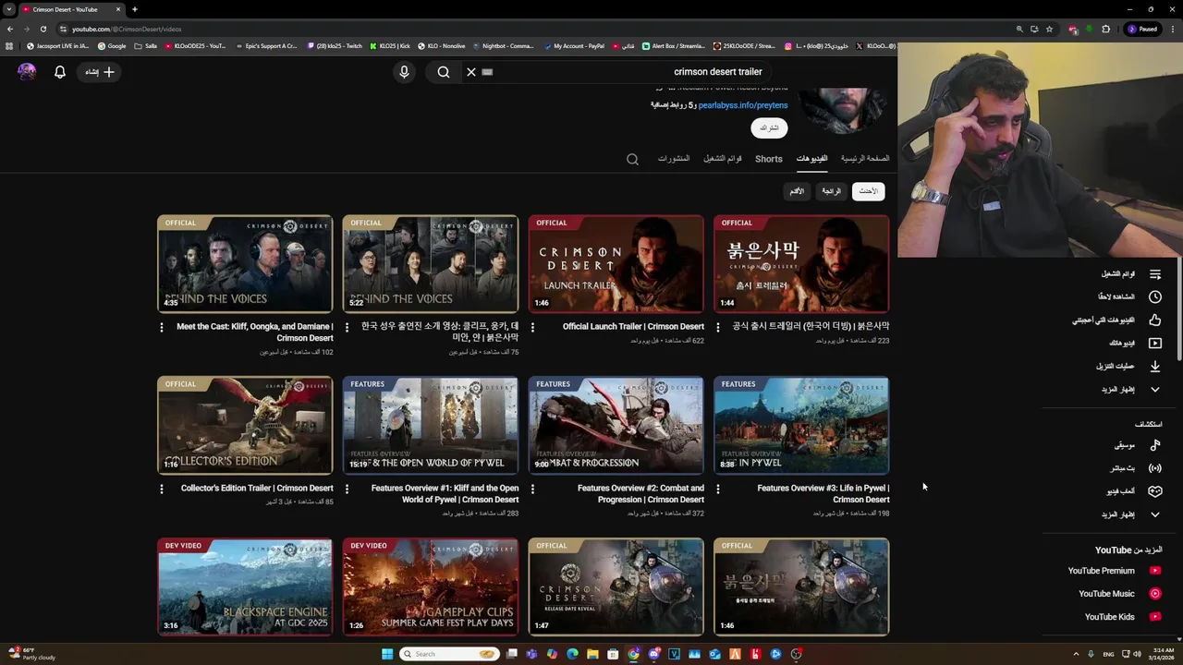Open more options for Collector's Edition Trailer
Screen dimensions: 1183x665
click(x=161, y=489)
